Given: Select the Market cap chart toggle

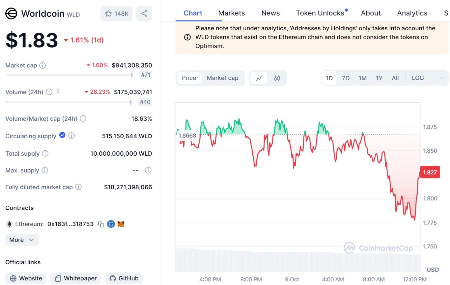Looking at the screenshot, I should [222, 78].
